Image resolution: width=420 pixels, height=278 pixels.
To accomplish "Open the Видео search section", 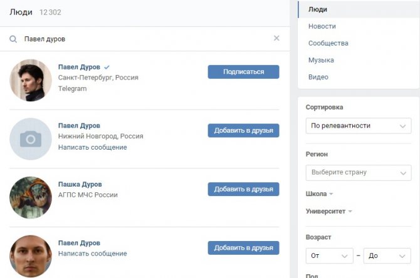I will [x=318, y=77].
